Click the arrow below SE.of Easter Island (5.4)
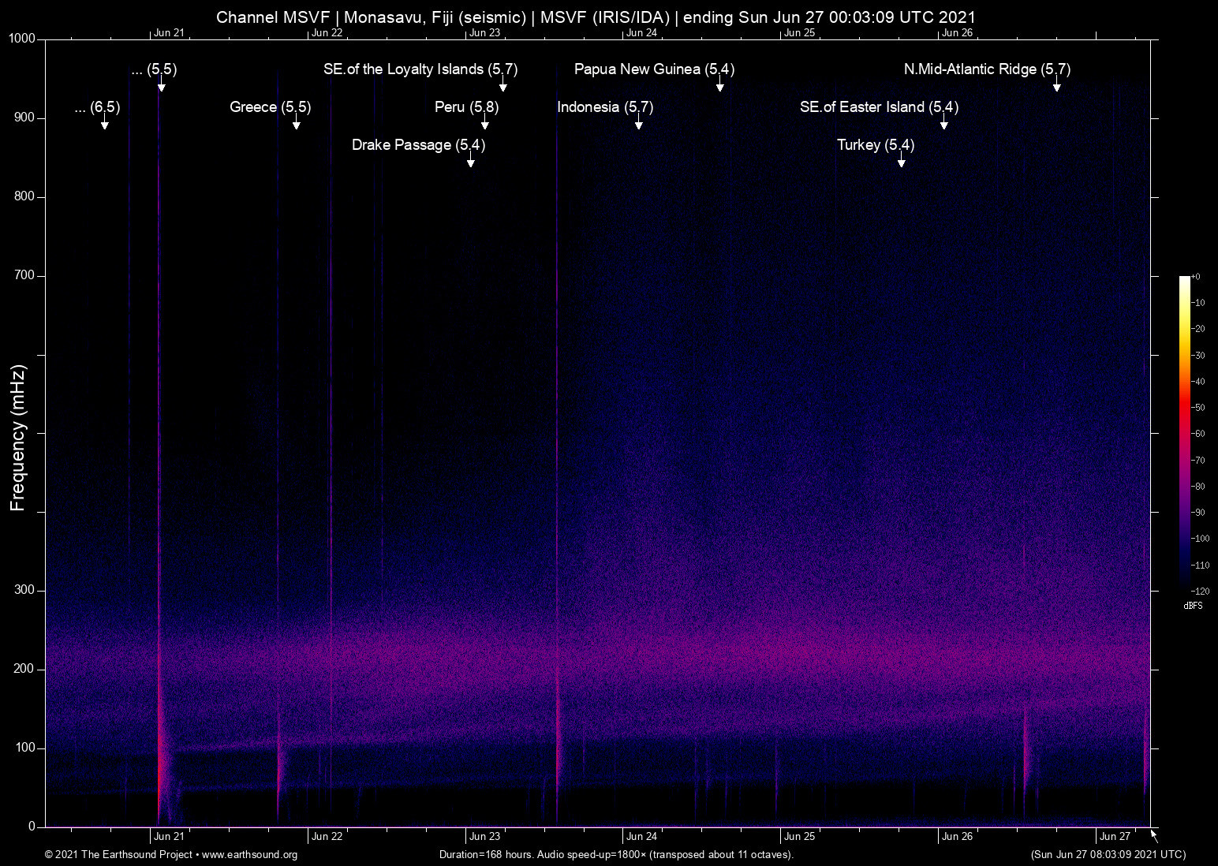Screen dimensions: 1218x866 [x=943, y=121]
